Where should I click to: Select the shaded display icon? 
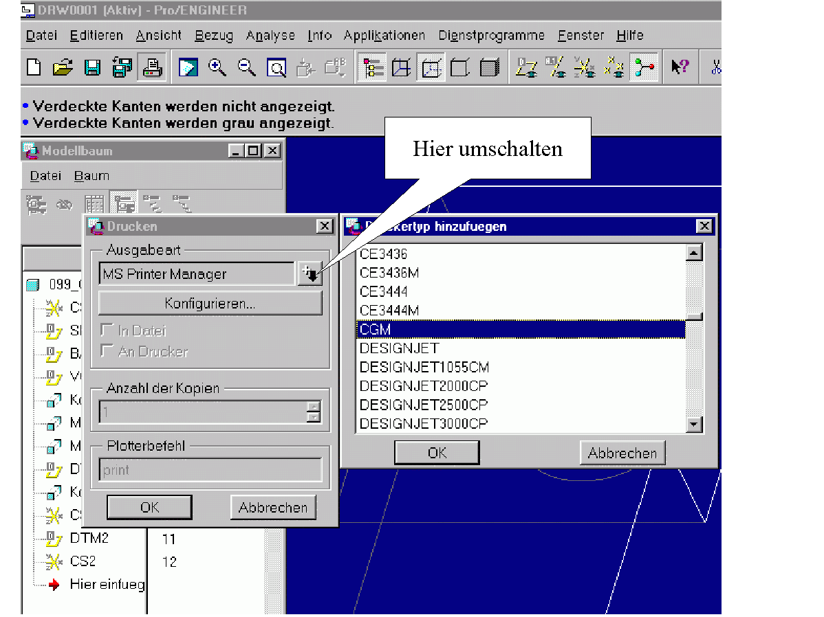pos(489,67)
